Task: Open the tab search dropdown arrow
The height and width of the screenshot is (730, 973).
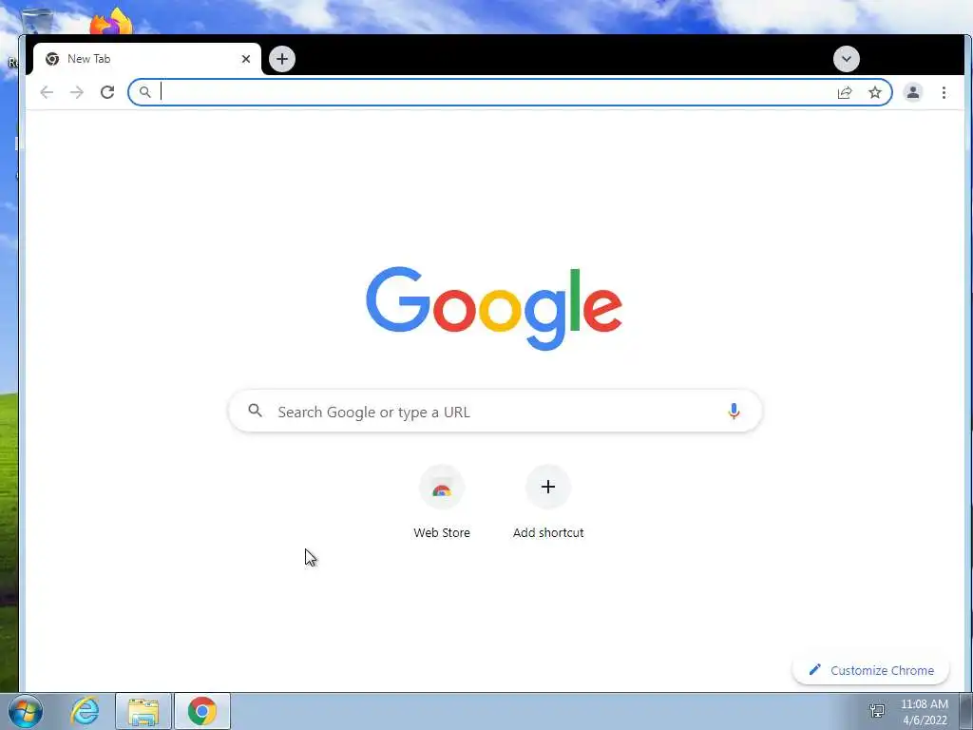Action: [x=847, y=59]
